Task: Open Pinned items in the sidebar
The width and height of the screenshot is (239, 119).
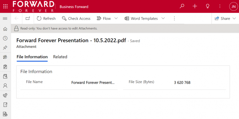Action: click(x=5, y=48)
